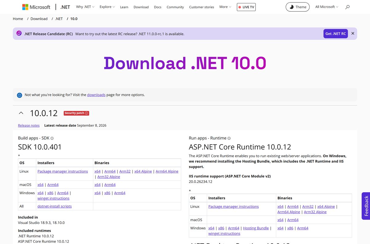Open the search magnifier icon

347,7
